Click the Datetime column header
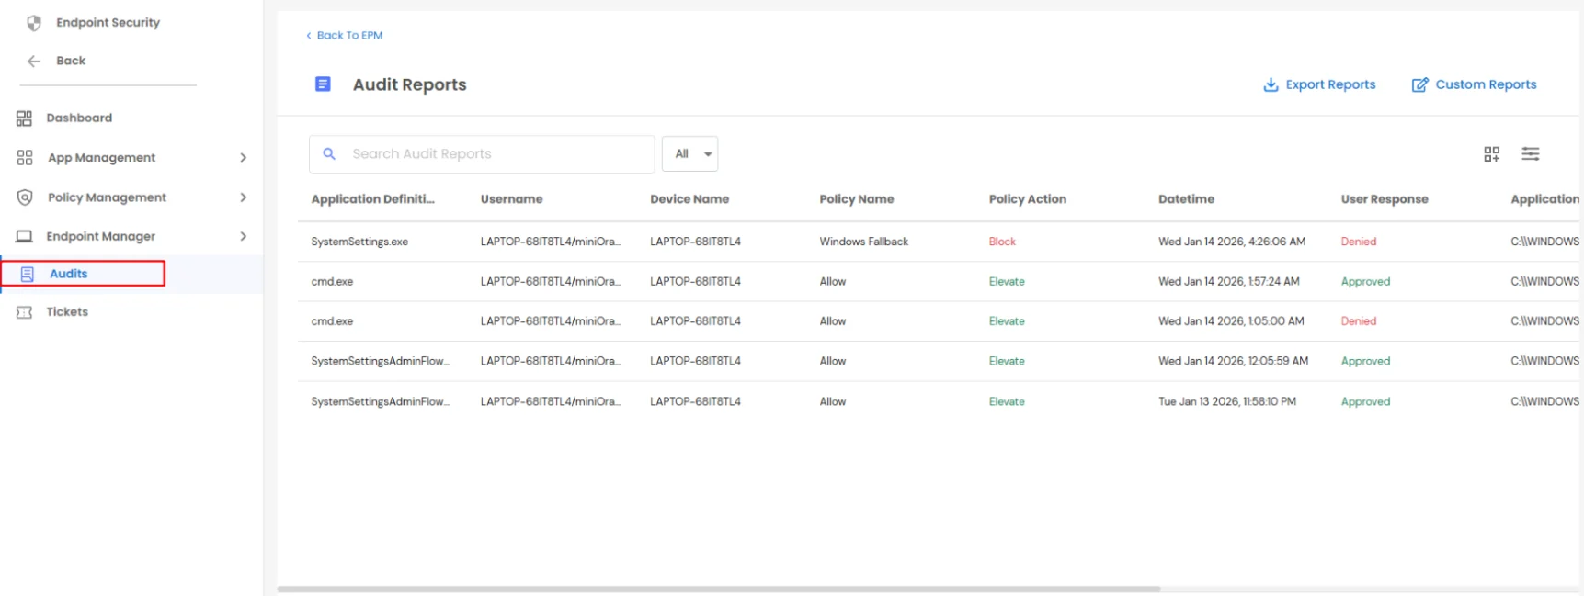This screenshot has height=596, width=1584. 1186,199
